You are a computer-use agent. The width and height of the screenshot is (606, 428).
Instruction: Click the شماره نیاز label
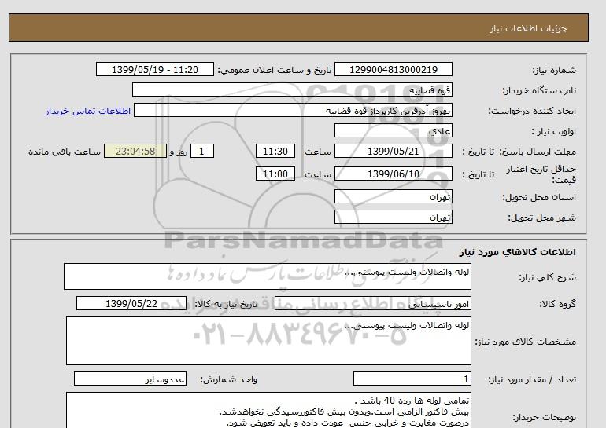(x=554, y=70)
